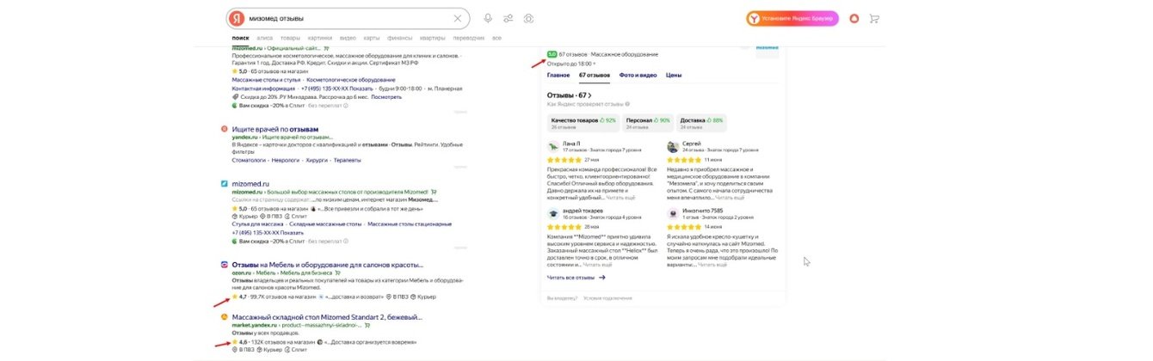
Task: Search by image with camera icon
Action: [529, 18]
